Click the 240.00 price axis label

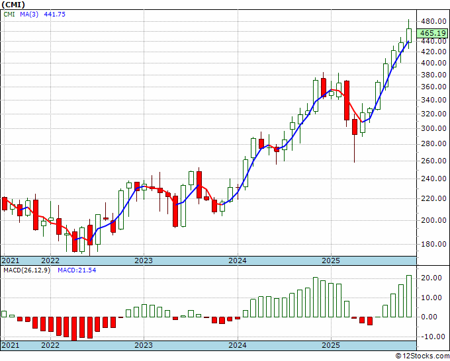[x=433, y=179]
